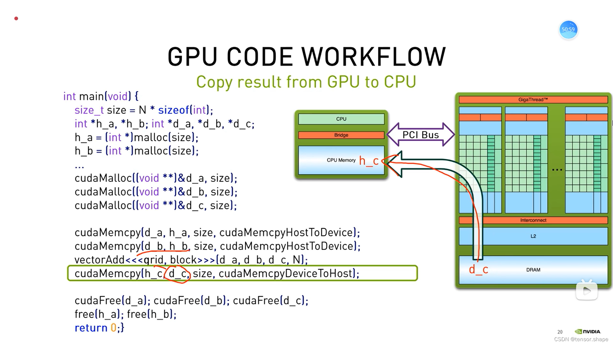613x345 pixels.
Task: Click the red h_c label in CPU Memory
Action: tap(369, 161)
